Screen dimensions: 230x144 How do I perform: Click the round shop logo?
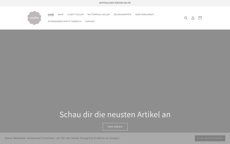pyautogui.click(x=34, y=18)
